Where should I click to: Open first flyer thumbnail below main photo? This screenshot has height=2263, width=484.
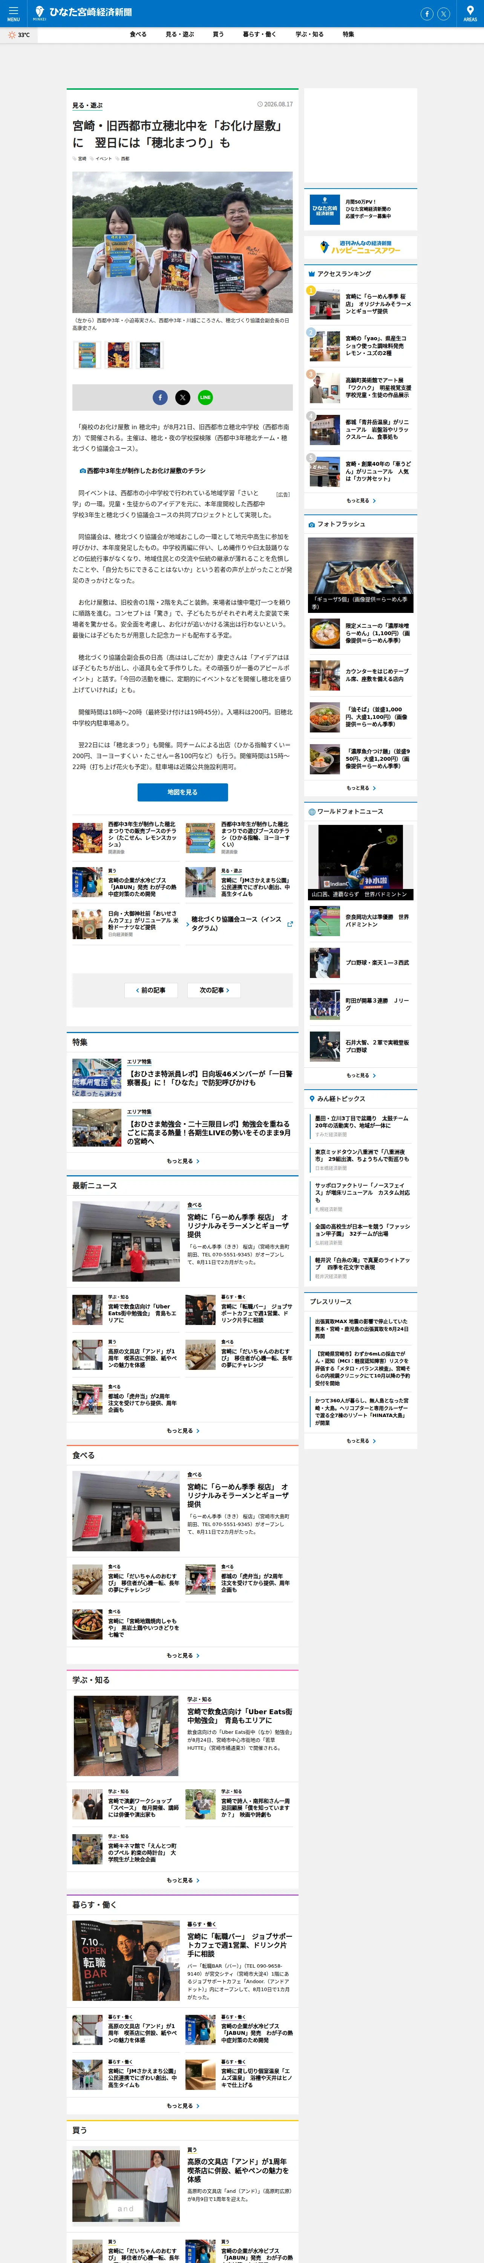tap(88, 355)
